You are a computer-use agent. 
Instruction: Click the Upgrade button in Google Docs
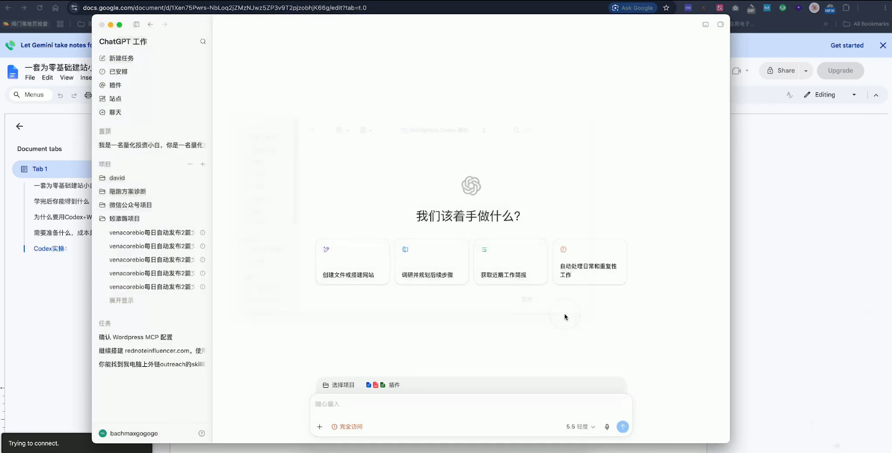pos(840,71)
